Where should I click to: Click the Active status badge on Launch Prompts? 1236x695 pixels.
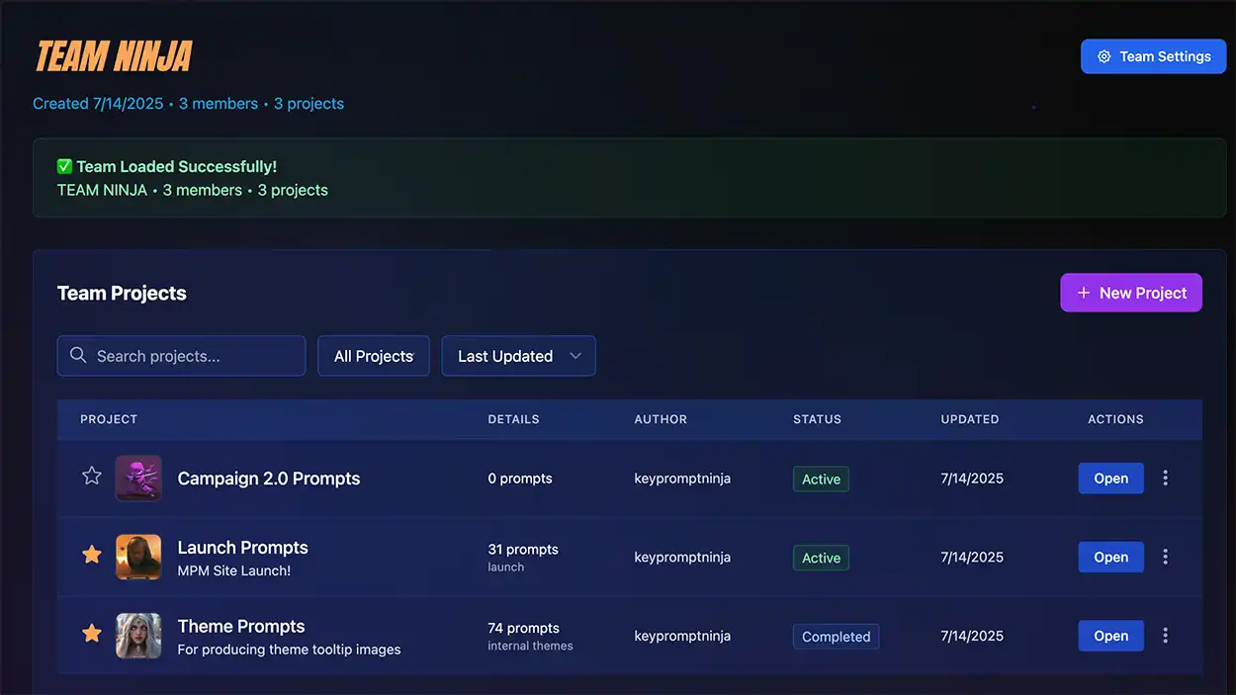[821, 557]
